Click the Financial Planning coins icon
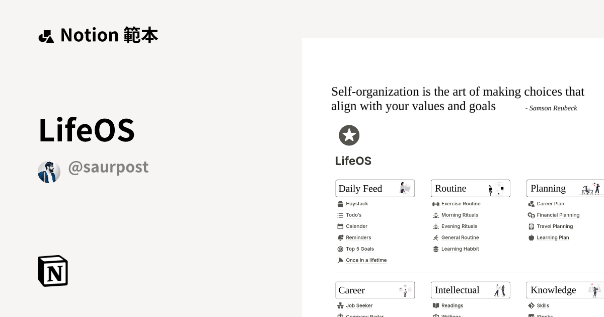 (x=531, y=215)
